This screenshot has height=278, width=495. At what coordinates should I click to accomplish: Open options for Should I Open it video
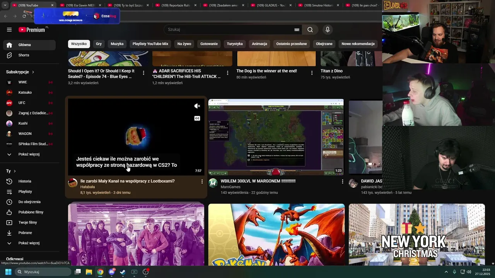(x=143, y=73)
